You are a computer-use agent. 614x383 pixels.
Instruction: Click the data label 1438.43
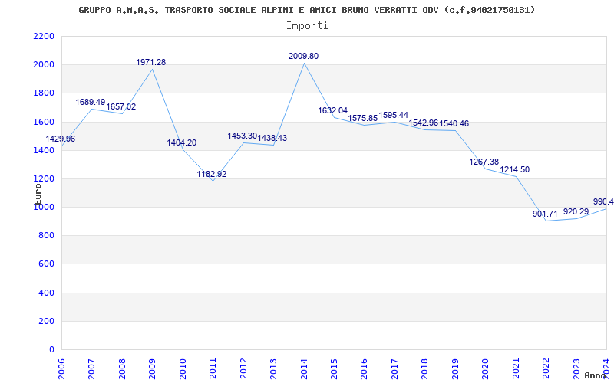tap(272, 138)
